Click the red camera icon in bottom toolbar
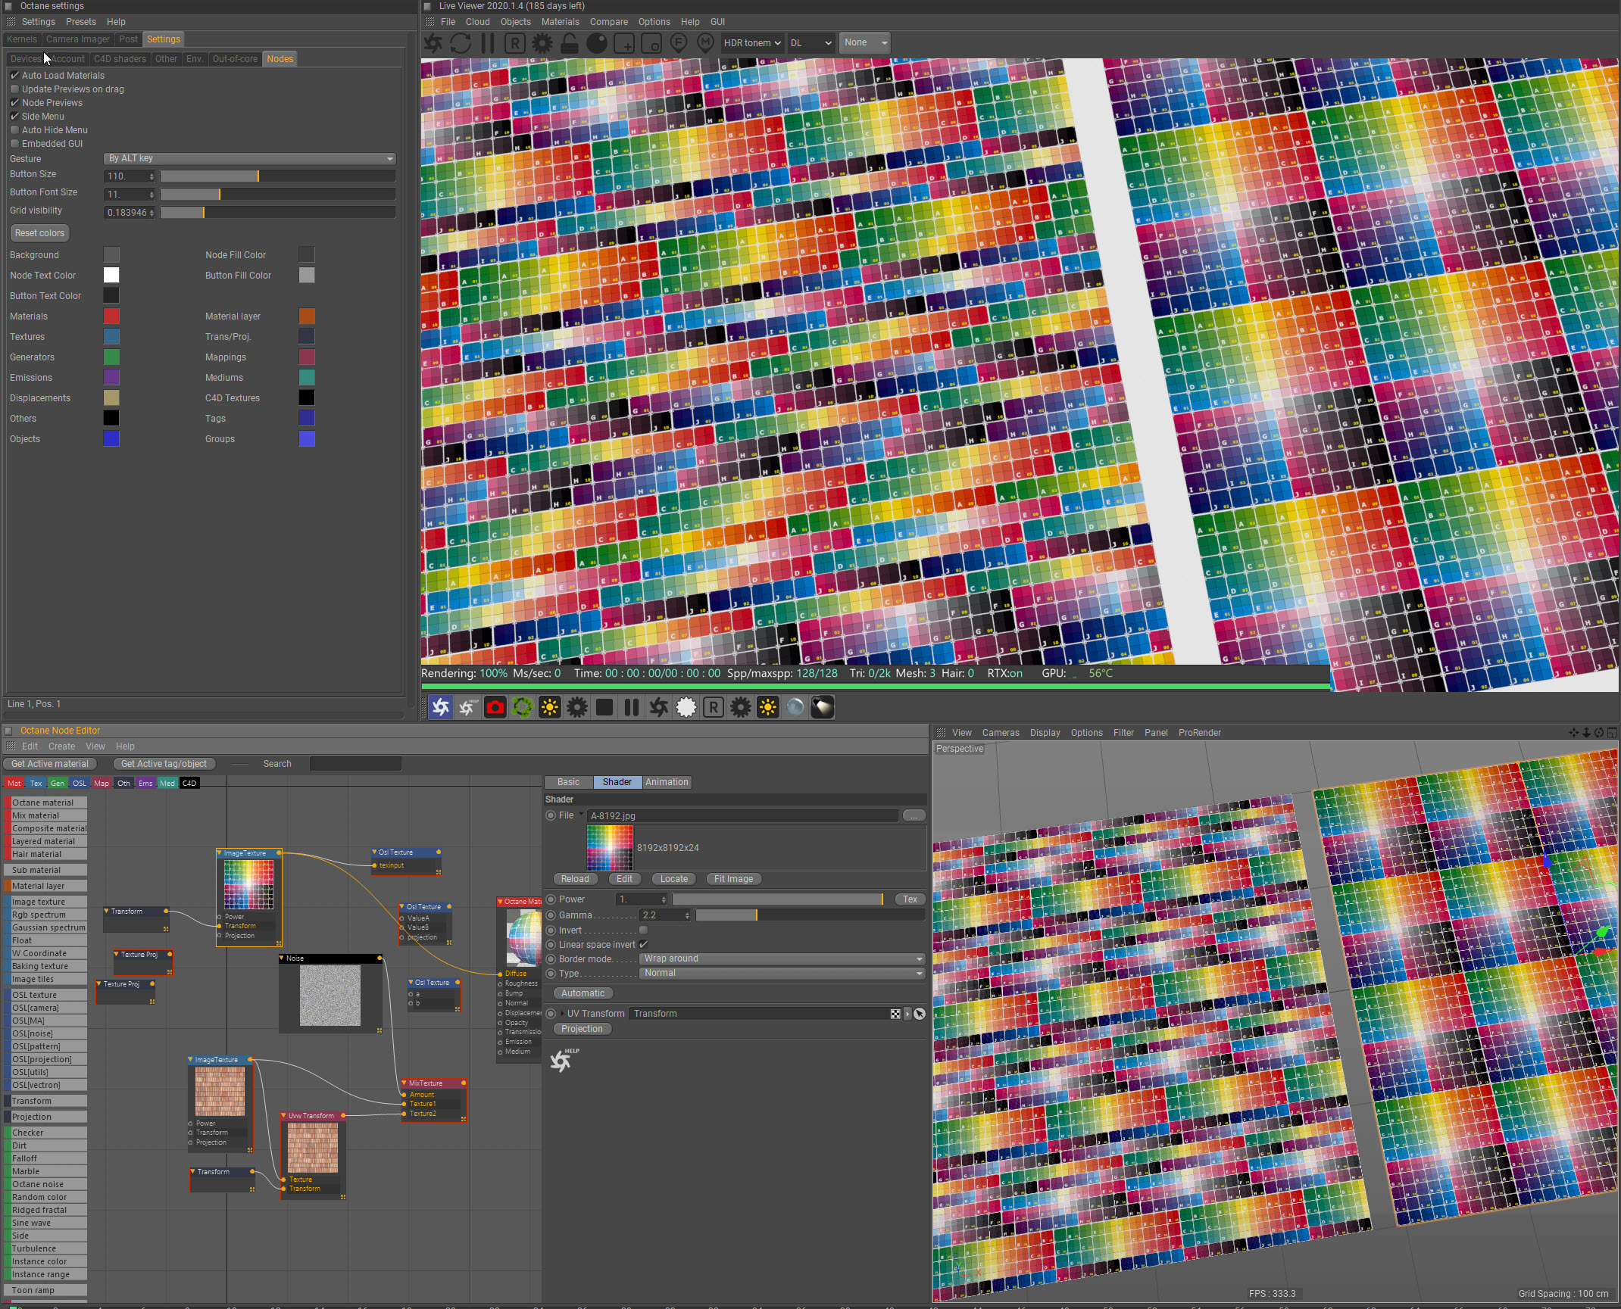1621x1309 pixels. click(495, 707)
